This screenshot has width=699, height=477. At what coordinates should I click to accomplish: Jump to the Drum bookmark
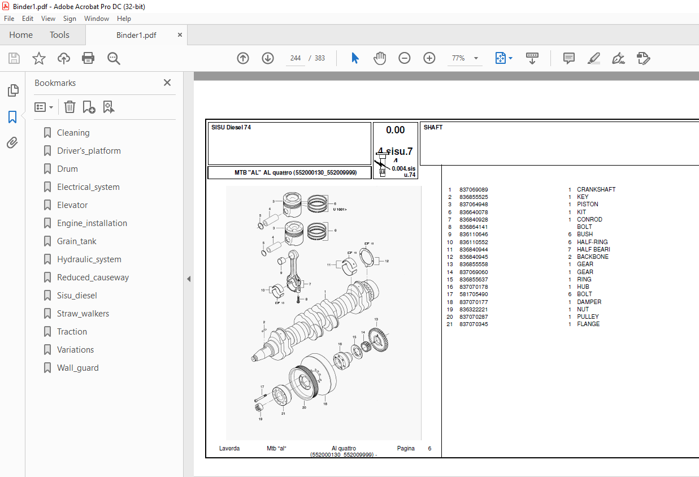pyautogui.click(x=67, y=169)
